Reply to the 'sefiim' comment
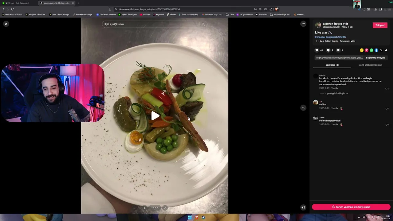This screenshot has height=221, width=393. (x=334, y=108)
